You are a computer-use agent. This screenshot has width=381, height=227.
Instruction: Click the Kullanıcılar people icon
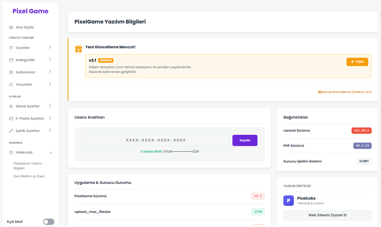11,72
